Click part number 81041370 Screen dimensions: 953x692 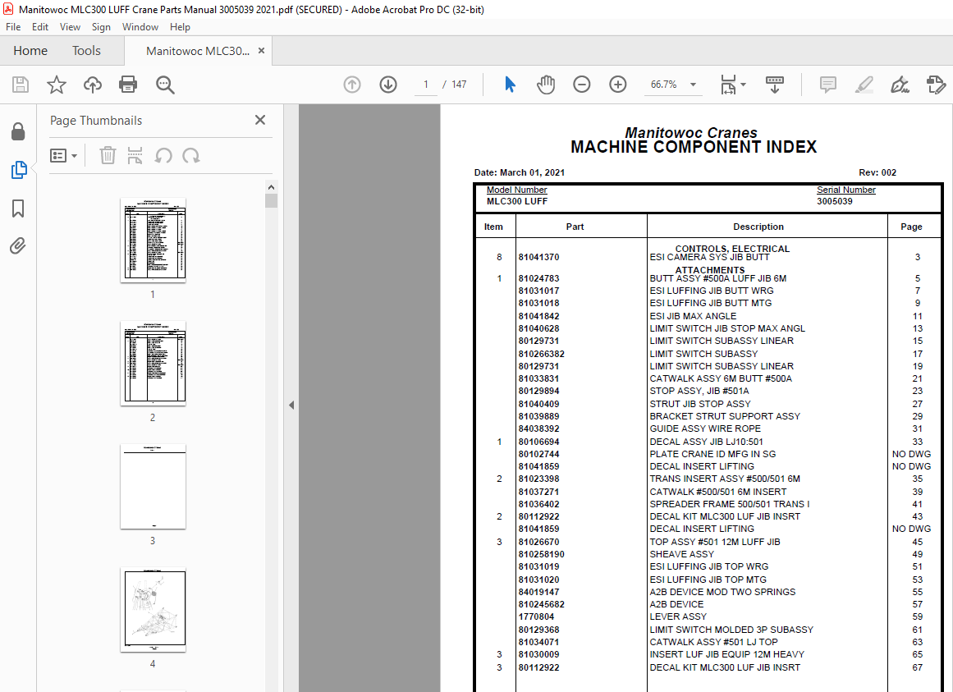tap(538, 258)
